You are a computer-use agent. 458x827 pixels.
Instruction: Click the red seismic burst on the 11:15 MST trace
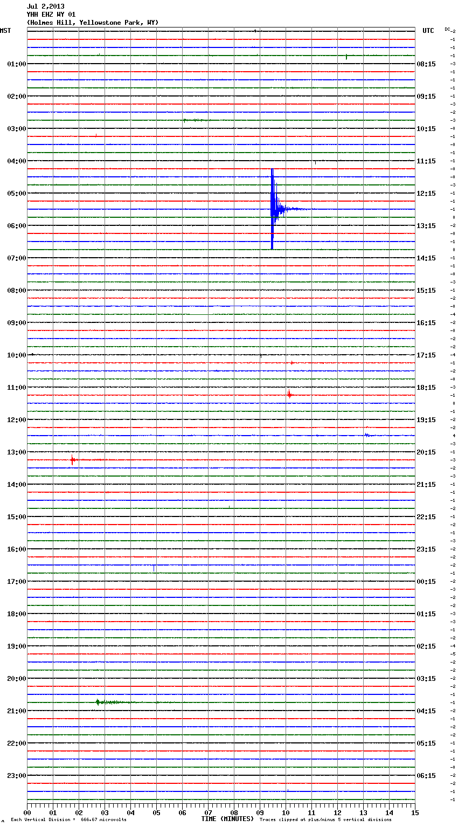coord(289,395)
